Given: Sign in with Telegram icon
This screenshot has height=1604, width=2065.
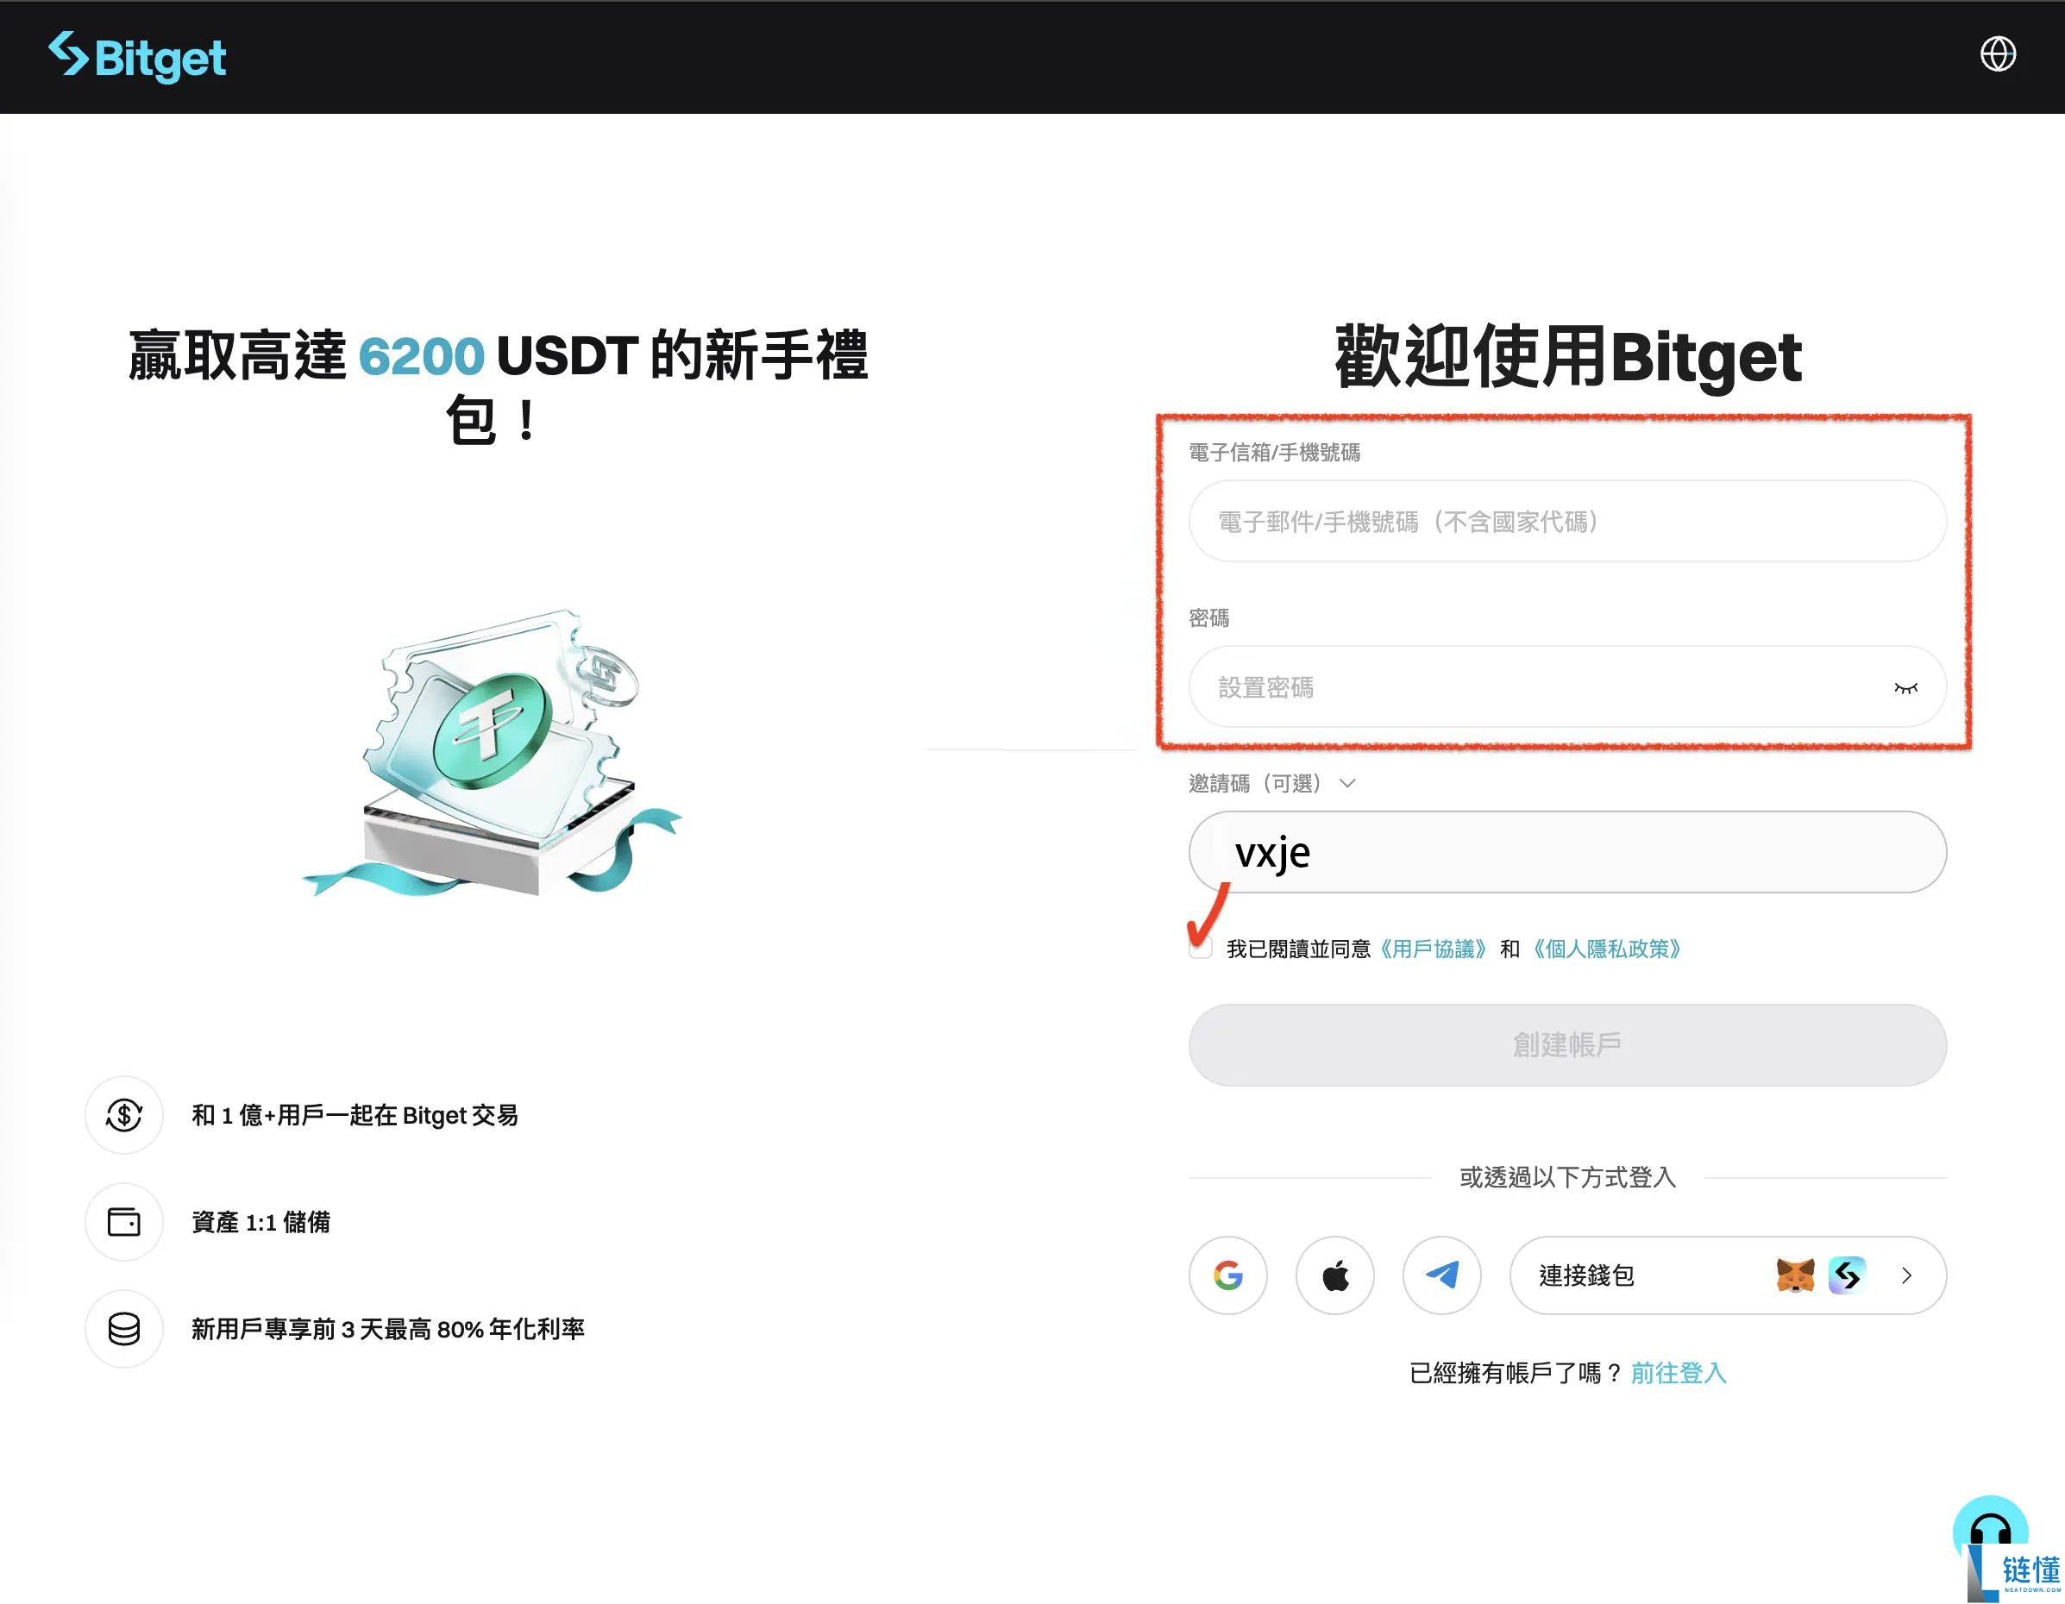Looking at the screenshot, I should tap(1441, 1275).
